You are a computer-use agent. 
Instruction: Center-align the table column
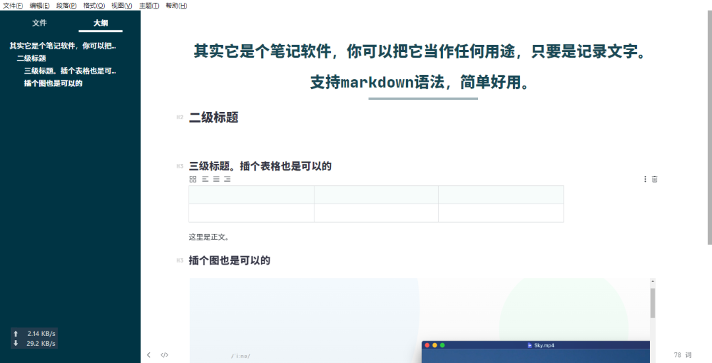(x=216, y=179)
